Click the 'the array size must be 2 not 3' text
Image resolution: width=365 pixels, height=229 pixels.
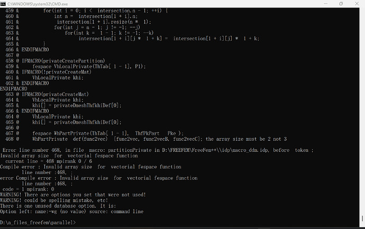tap(246, 139)
